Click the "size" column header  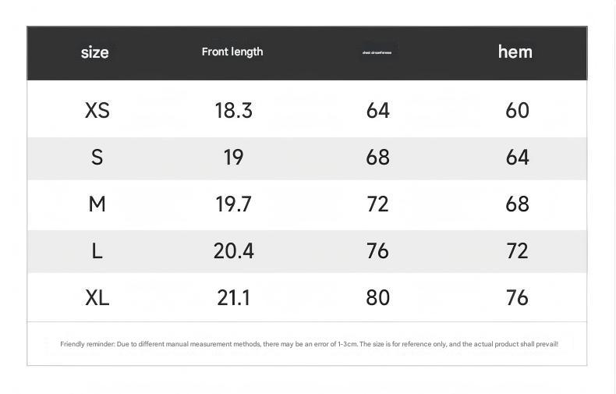pyautogui.click(x=95, y=52)
